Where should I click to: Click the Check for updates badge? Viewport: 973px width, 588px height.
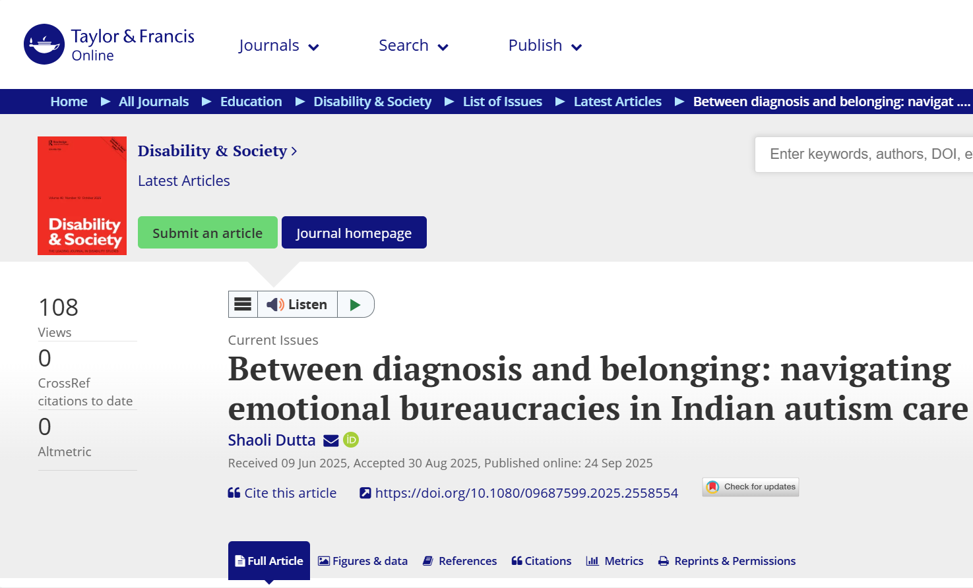(751, 487)
